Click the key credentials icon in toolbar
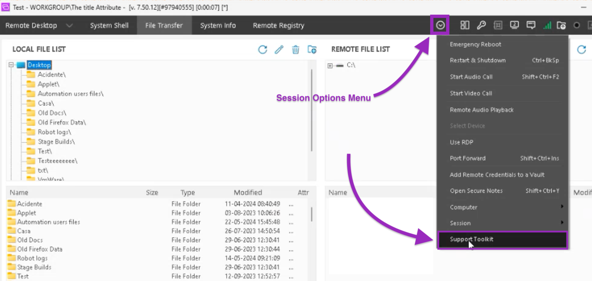Viewport: 592px width, 281px height. click(x=481, y=25)
